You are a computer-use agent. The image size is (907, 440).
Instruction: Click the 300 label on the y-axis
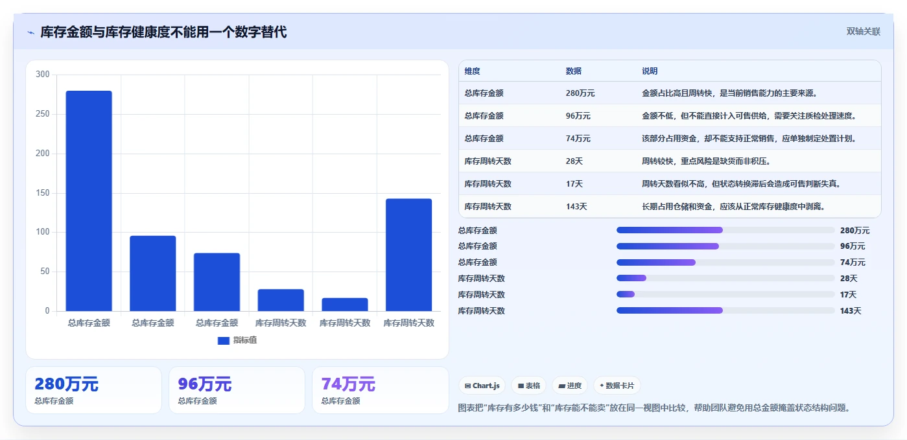tap(43, 75)
